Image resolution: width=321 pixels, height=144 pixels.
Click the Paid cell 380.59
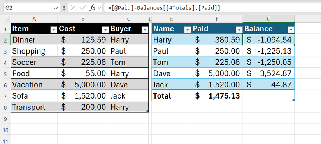pos(217,40)
